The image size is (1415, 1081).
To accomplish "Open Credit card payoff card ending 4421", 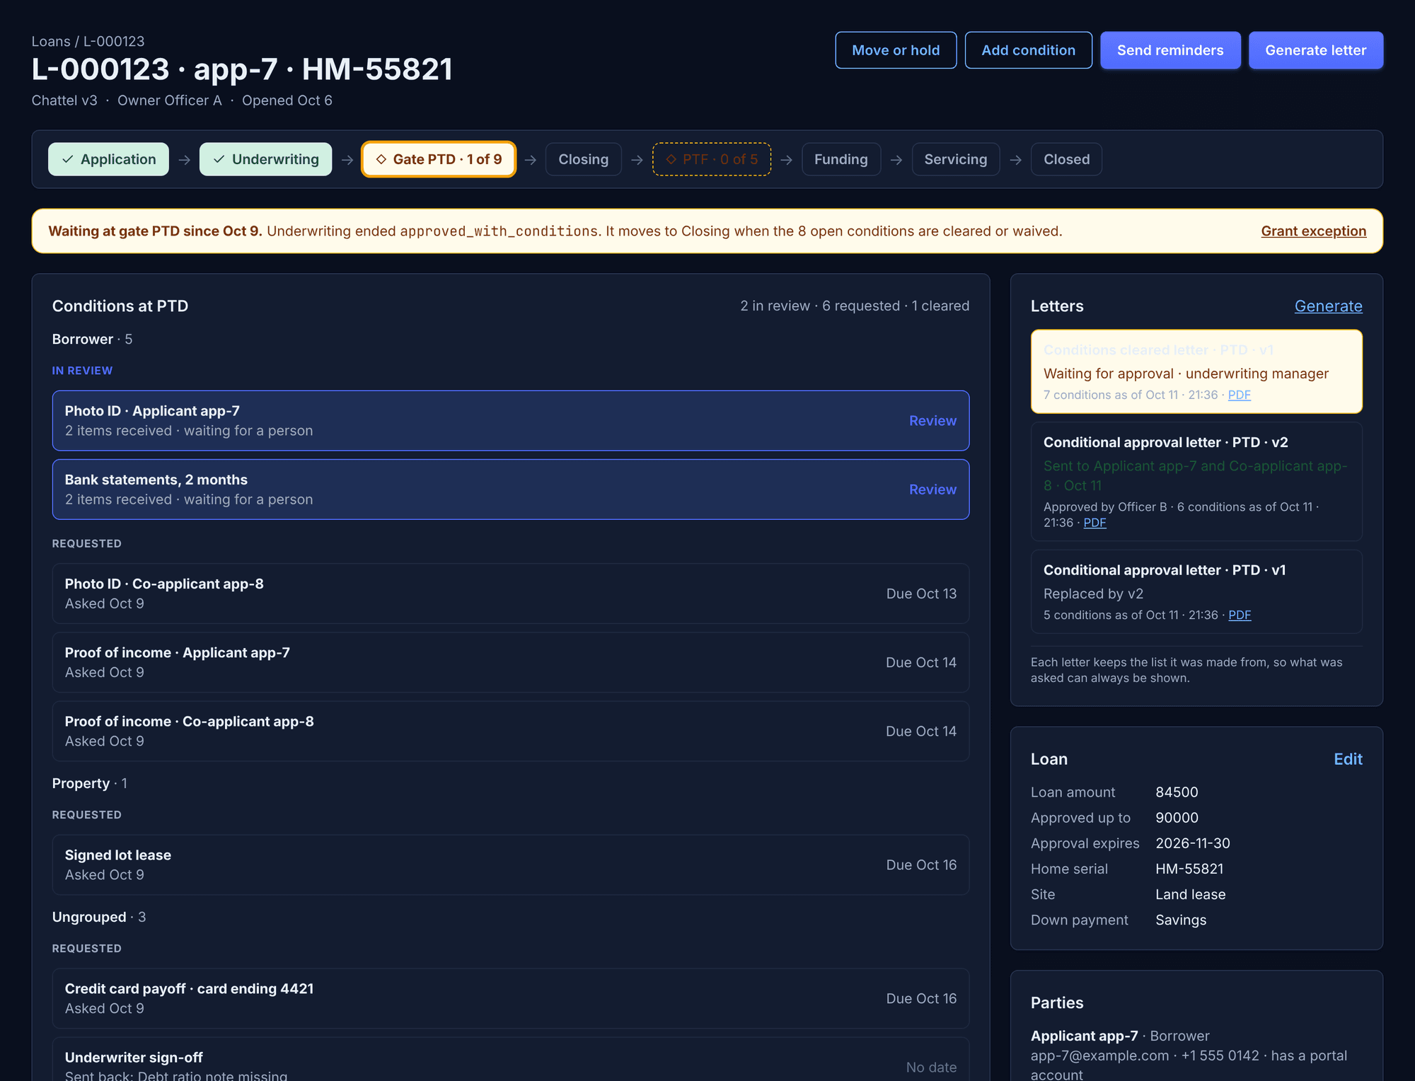I will click(x=510, y=998).
